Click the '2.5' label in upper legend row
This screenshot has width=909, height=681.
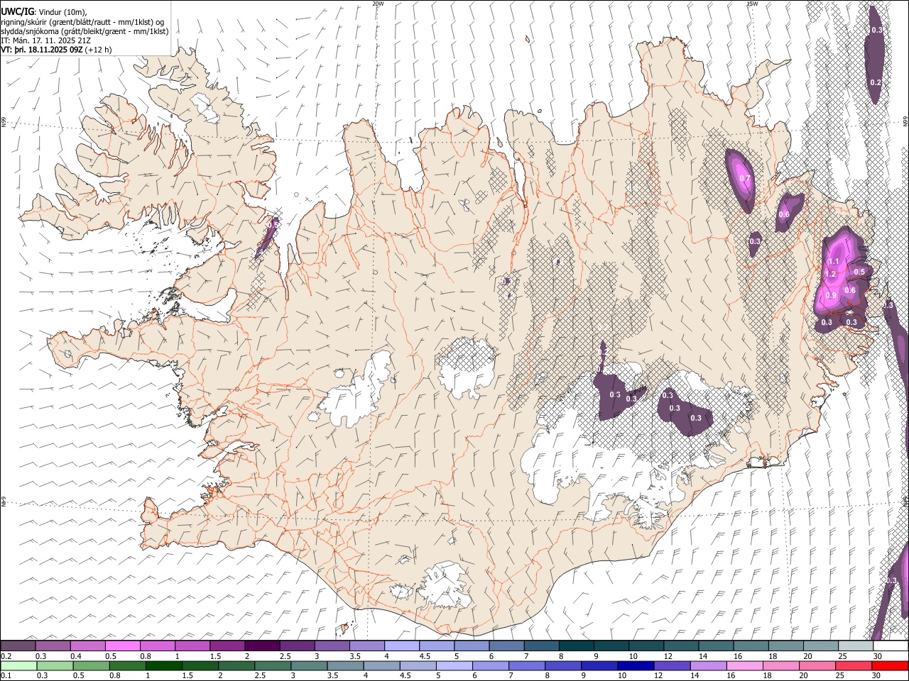[x=285, y=656]
